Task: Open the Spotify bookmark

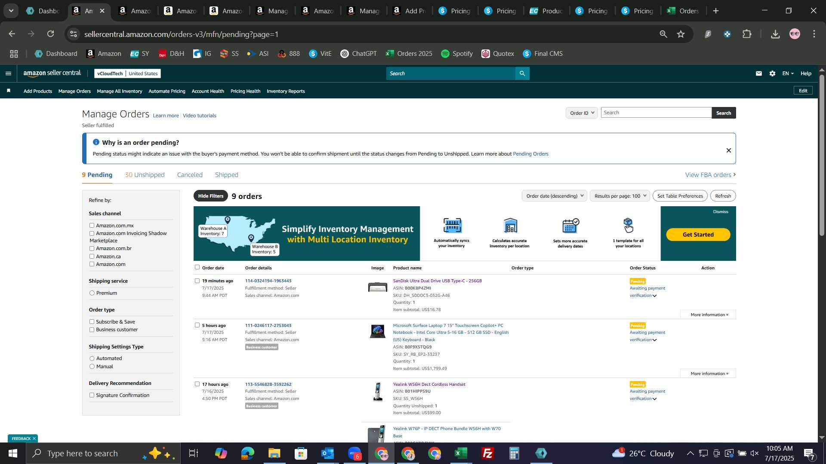Action: click(457, 54)
